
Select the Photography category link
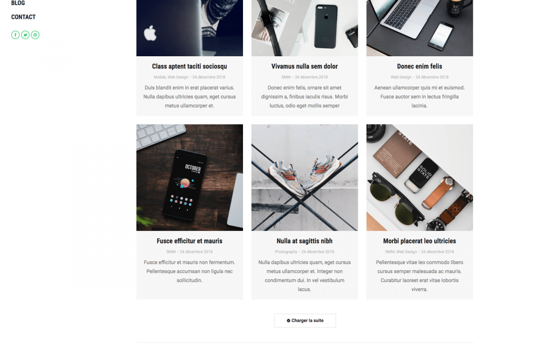286,252
